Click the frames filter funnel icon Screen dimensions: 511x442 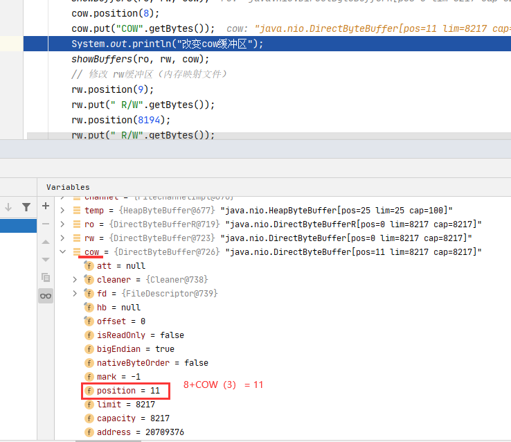[26, 206]
